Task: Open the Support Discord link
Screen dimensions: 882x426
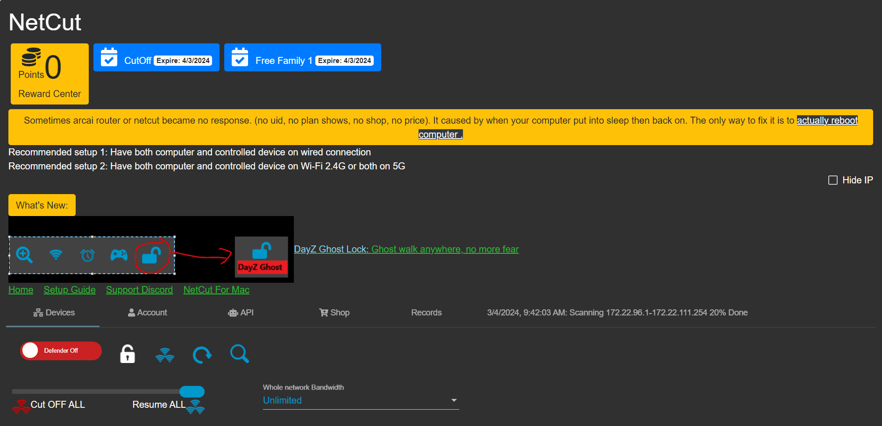Action: tap(139, 290)
